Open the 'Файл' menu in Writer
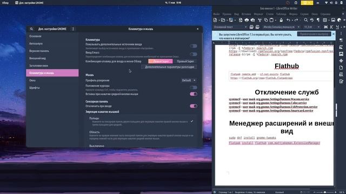 [216, 14]
